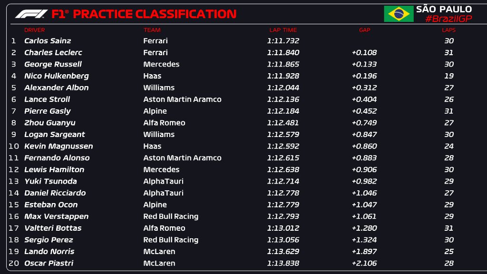
Task: Click Fernando Alonso's Aston Martin Aramco team
Action: tap(182, 158)
